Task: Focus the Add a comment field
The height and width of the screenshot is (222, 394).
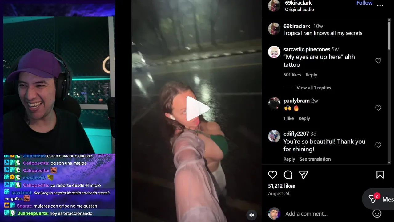Action: pyautogui.click(x=326, y=214)
